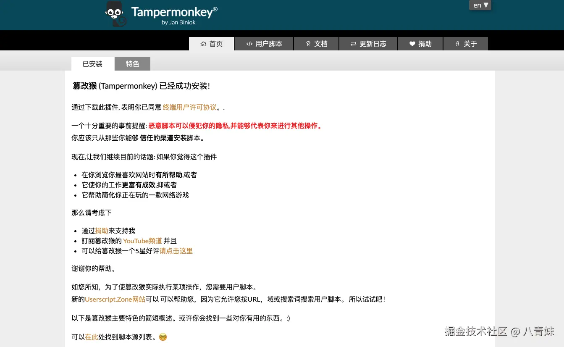
Task: Click the Tampermonkey title text in header
Action: click(174, 12)
